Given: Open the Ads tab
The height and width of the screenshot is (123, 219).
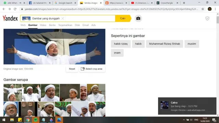Looking at the screenshot, I should (x=93, y=25).
